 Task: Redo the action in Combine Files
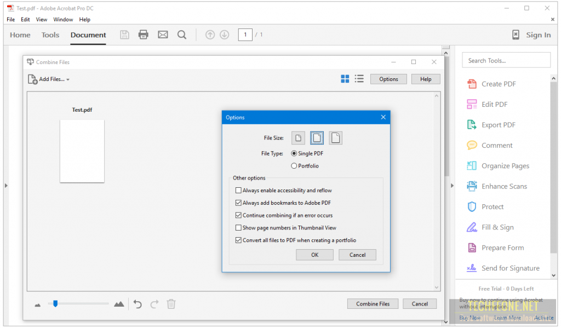(x=154, y=304)
